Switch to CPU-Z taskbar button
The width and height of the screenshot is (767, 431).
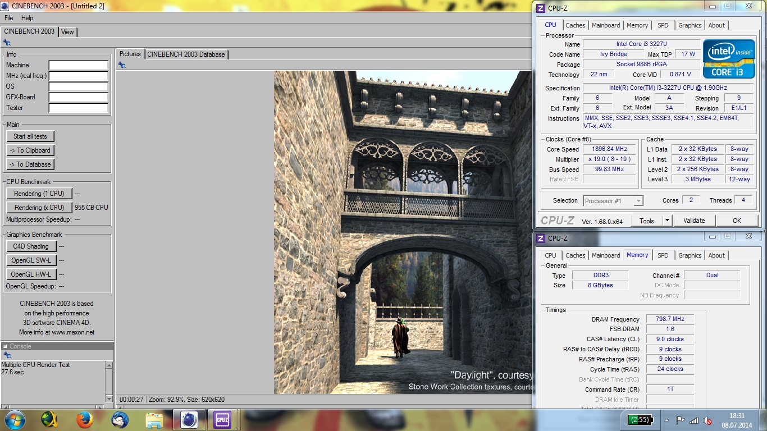click(223, 420)
